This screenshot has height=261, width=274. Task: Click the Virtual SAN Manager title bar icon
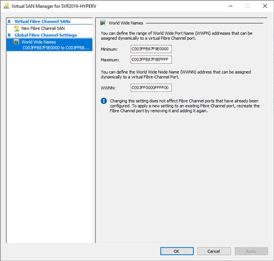coord(6,6)
